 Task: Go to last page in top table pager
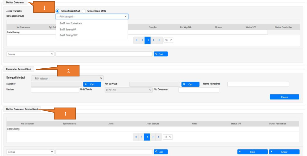click(159, 40)
